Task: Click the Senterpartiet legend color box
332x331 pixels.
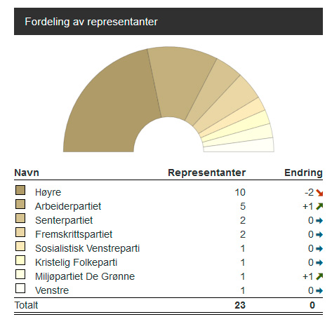Action: coord(20,218)
